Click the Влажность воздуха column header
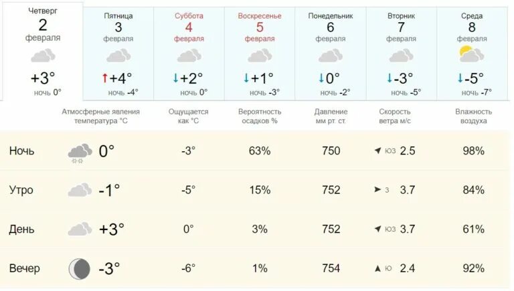The width and height of the screenshot is (514, 291). pyautogui.click(x=473, y=116)
